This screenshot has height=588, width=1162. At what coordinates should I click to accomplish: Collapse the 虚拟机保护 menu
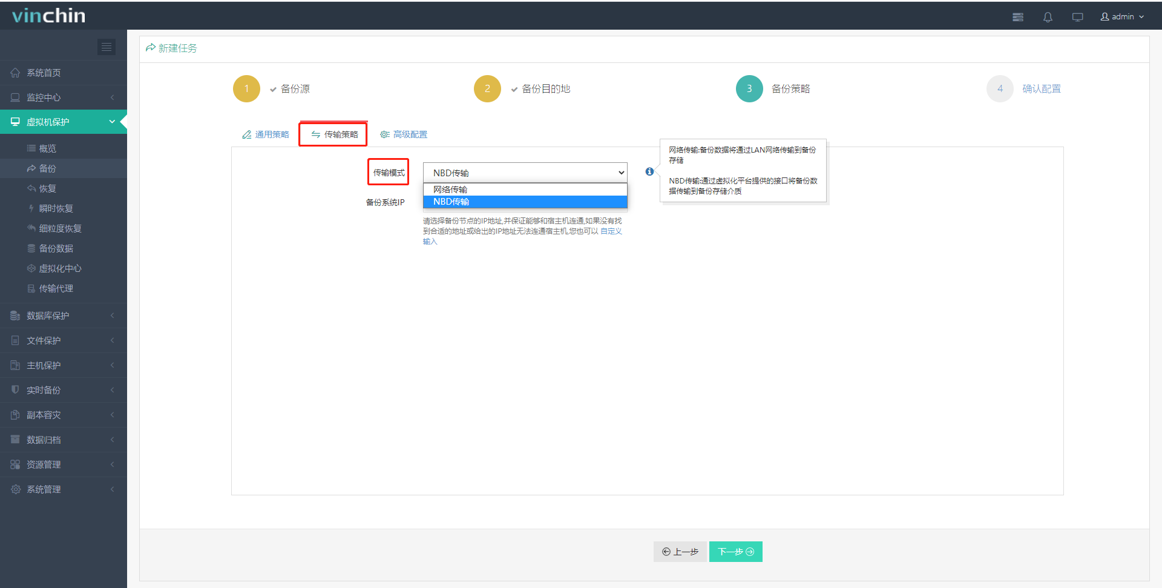tap(64, 122)
